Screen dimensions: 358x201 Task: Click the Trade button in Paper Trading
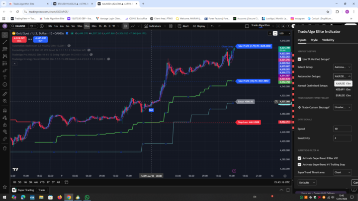[x=42, y=190]
